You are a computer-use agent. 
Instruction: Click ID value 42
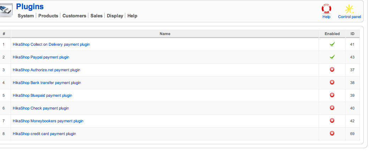tap(352, 121)
